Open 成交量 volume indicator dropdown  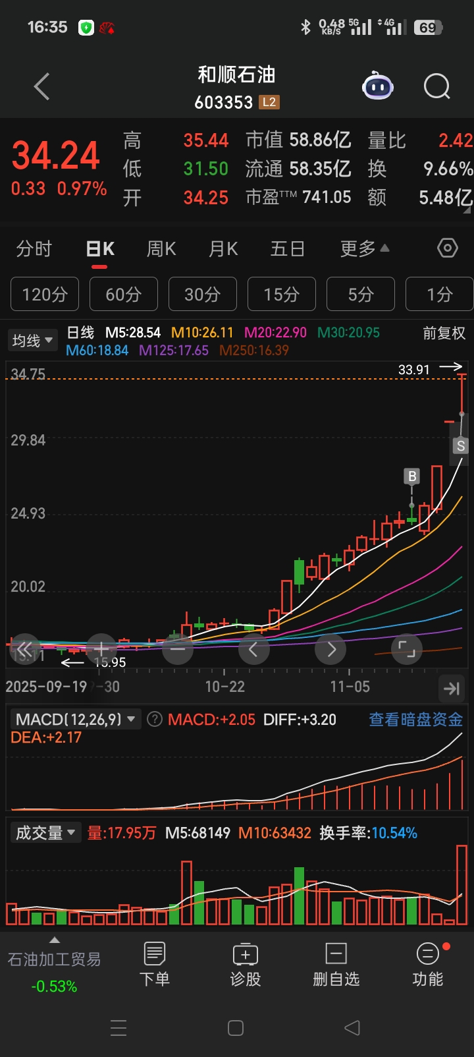tap(45, 833)
